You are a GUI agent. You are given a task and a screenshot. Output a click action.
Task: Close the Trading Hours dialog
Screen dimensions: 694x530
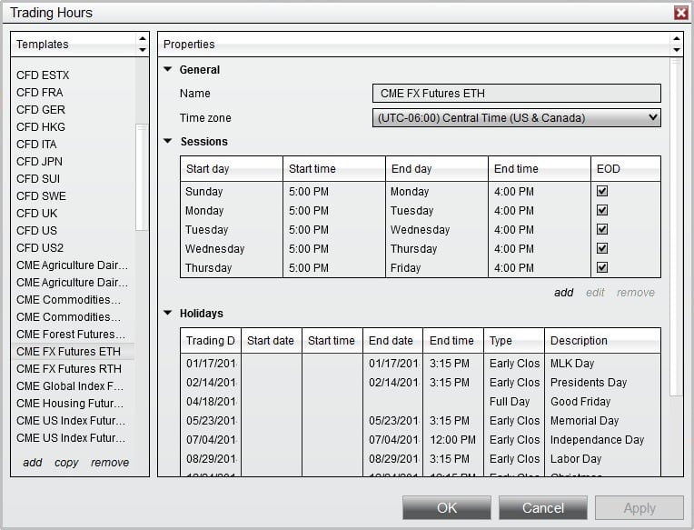click(680, 13)
